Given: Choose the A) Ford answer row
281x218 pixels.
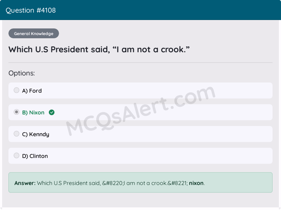Looking at the screenshot, I should pos(140,90).
